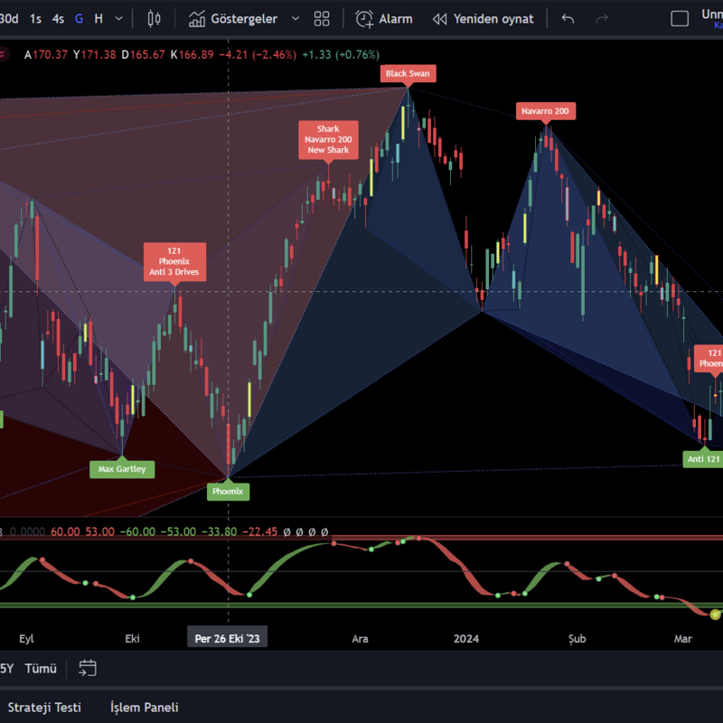
Task: Open the Göstergeler indicators dialog
Action: click(232, 18)
